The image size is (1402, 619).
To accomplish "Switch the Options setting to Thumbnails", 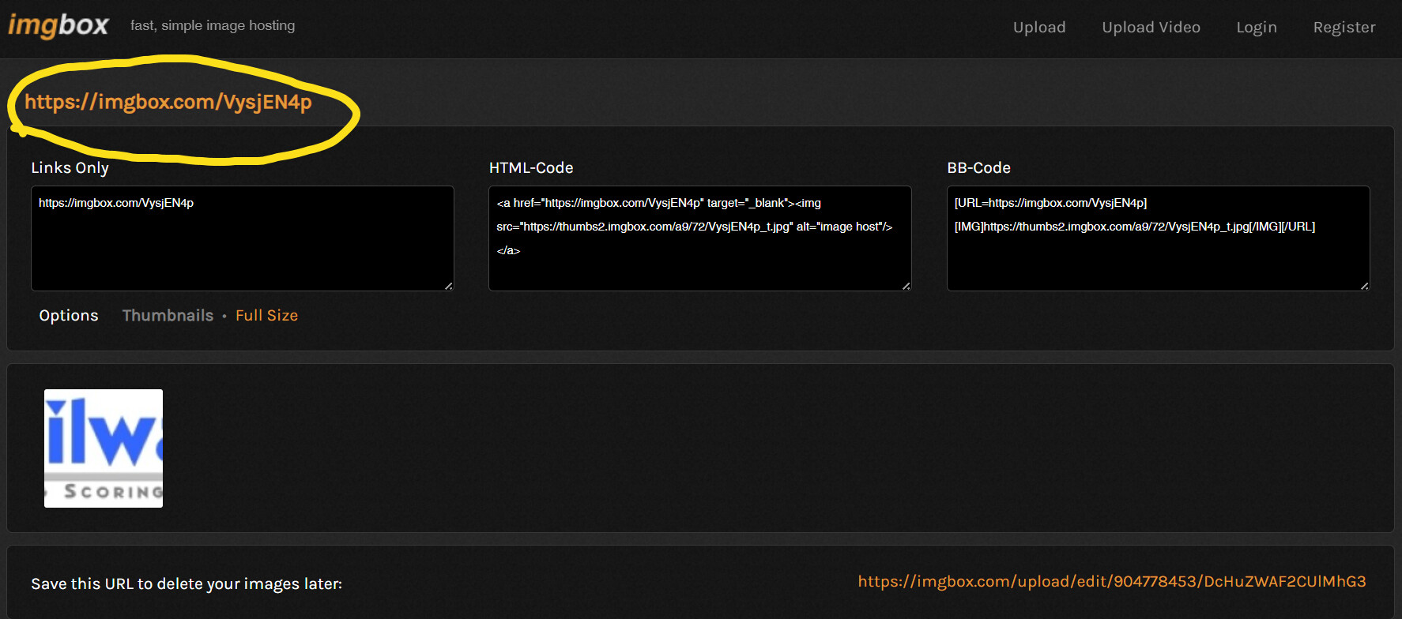I will click(168, 316).
